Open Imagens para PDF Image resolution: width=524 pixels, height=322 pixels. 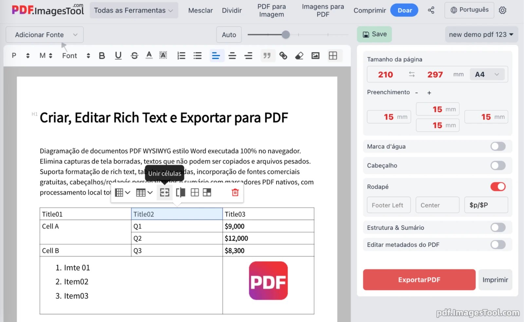[323, 10]
